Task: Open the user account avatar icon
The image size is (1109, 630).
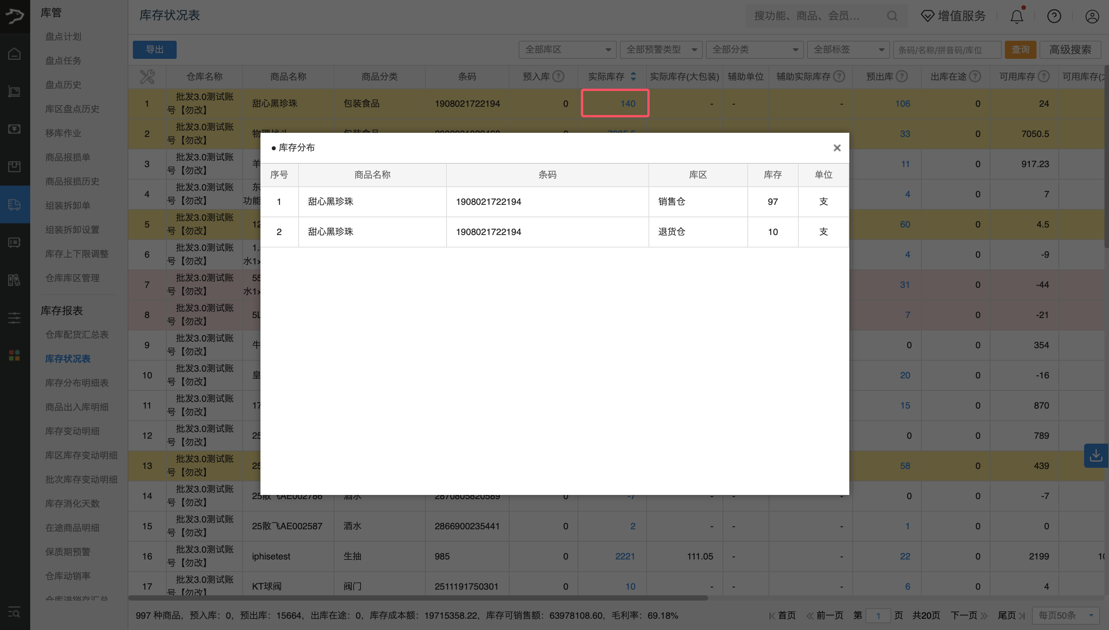Action: click(x=1092, y=16)
